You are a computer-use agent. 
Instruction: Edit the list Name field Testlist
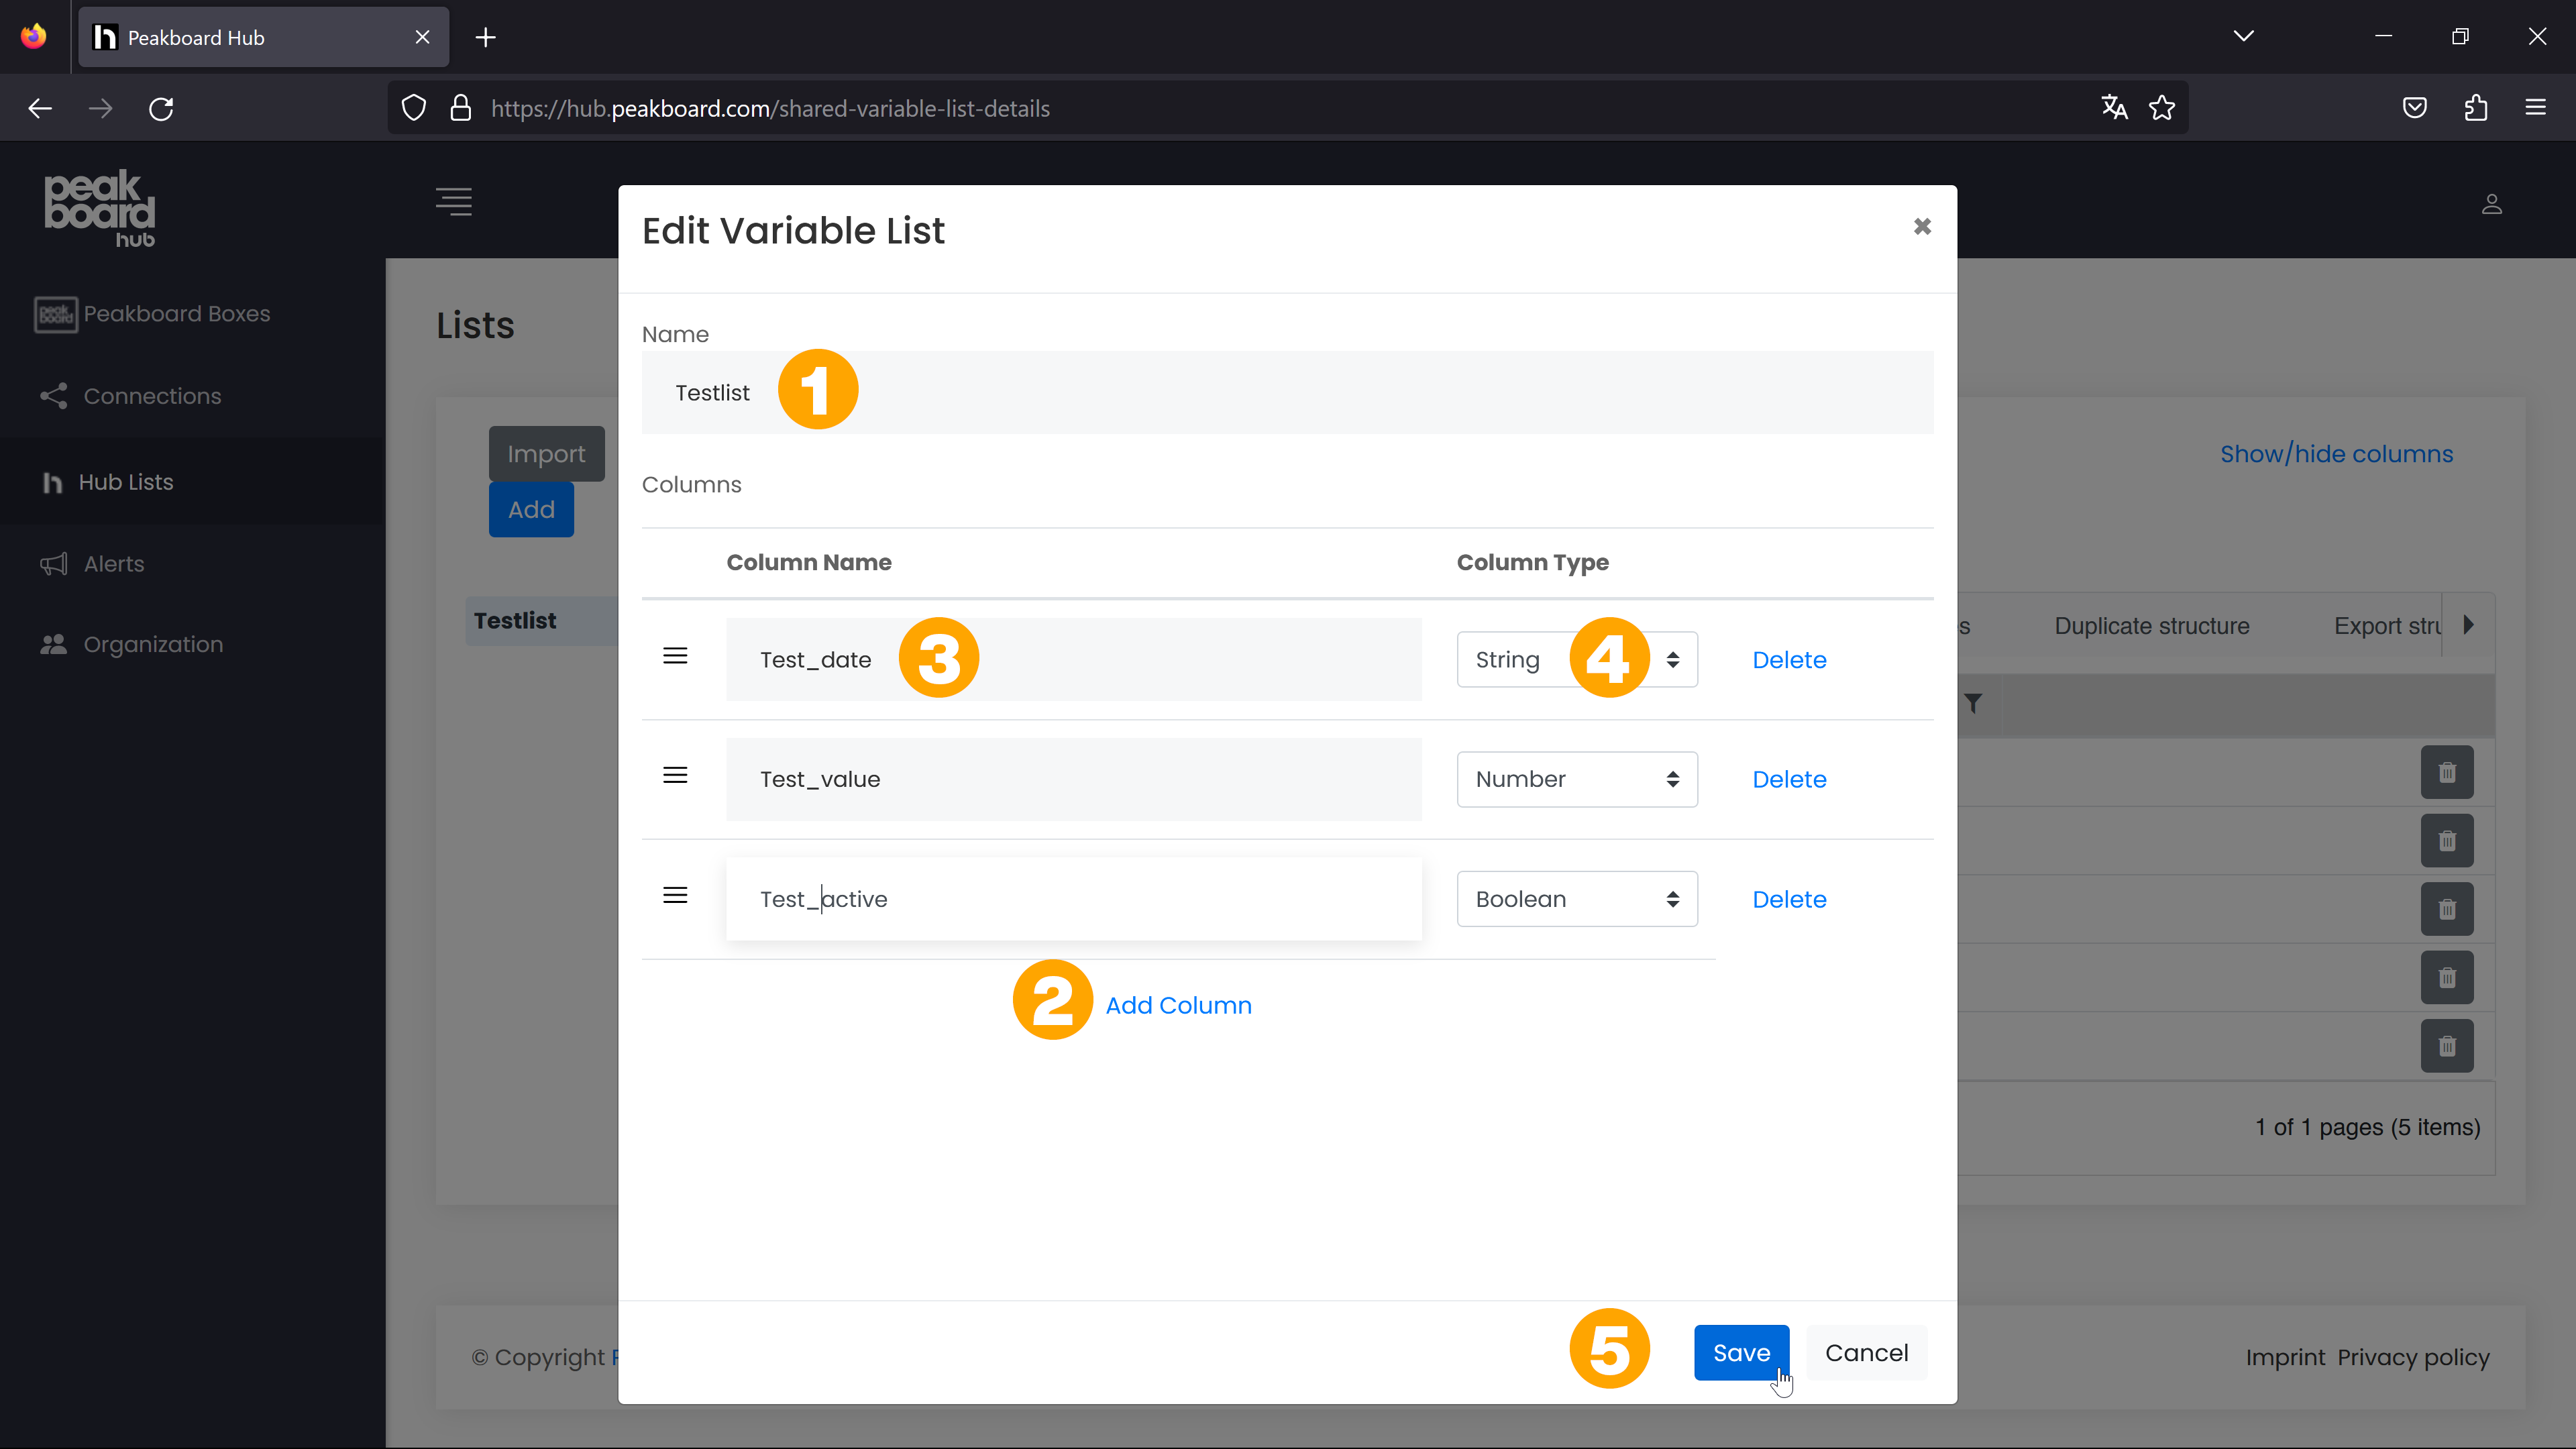(1287, 392)
